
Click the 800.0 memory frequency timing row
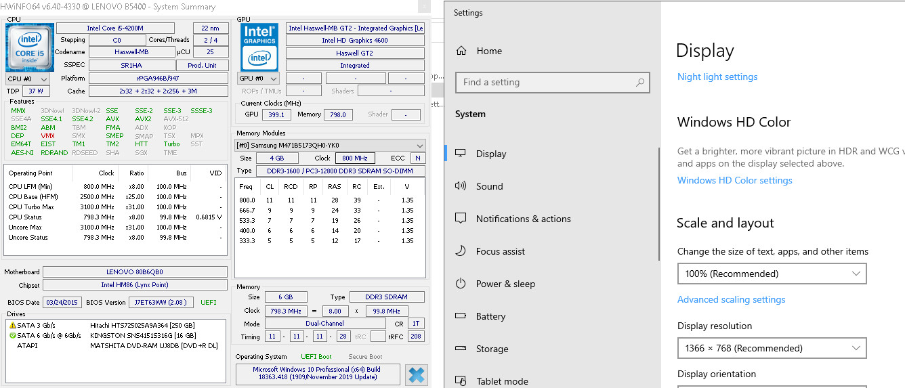click(330, 200)
